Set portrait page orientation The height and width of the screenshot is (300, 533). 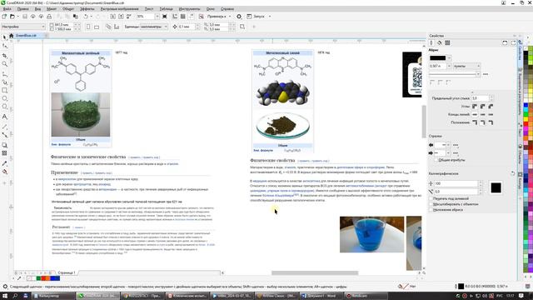(x=88, y=27)
